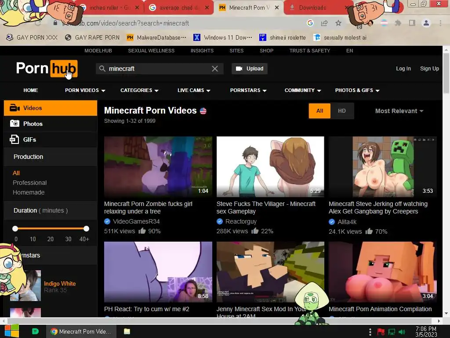Open the Sites top bar link
Viewport: 450px width, 338px height.
(236, 51)
